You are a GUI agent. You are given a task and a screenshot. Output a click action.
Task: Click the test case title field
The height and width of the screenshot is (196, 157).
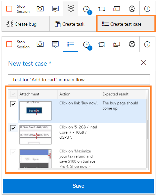point(79,80)
